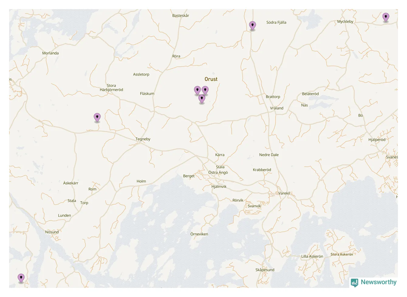Select the pin at bottom-left corner of map

click(x=21, y=278)
